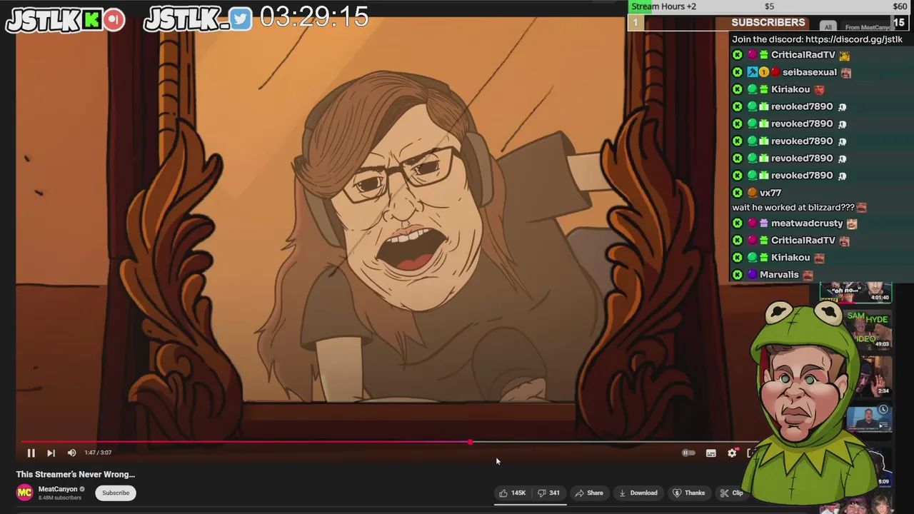Open the discord.gg/jstlk link in chat
This screenshot has height=514, width=914.
click(853, 40)
